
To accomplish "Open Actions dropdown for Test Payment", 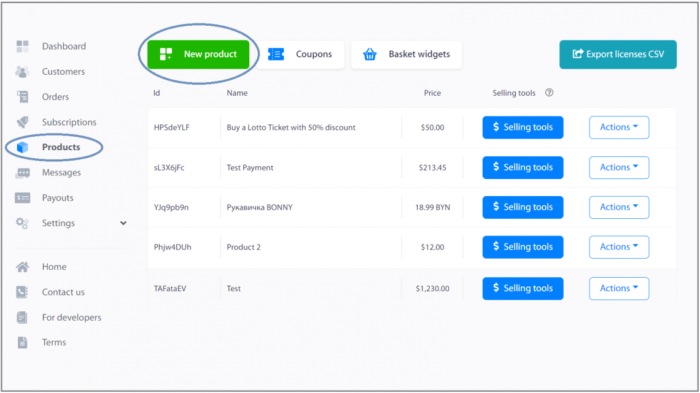I will (x=619, y=167).
